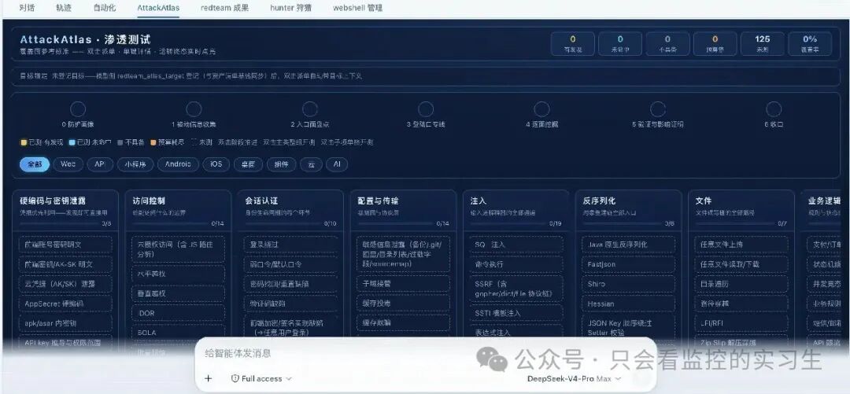Click the plus icon in message box

[208, 378]
